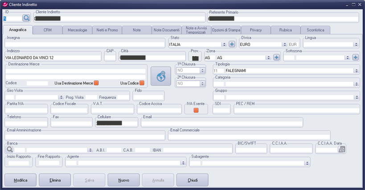Click the Chiudi button
This screenshot has width=365, height=190.
pos(192,180)
